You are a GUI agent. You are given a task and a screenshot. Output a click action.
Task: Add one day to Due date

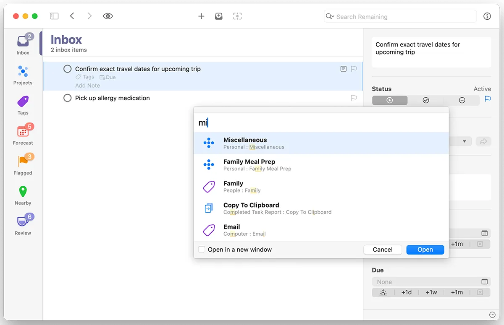407,292
